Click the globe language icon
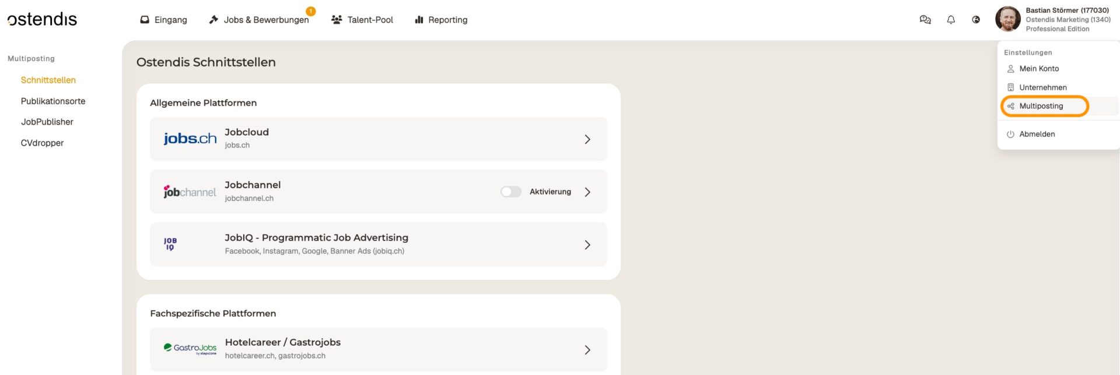This screenshot has width=1120, height=375. [x=976, y=20]
